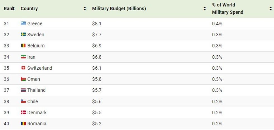Sort by % of World Military Spend arrows
The width and height of the screenshot is (274, 130).
pos(270,9)
